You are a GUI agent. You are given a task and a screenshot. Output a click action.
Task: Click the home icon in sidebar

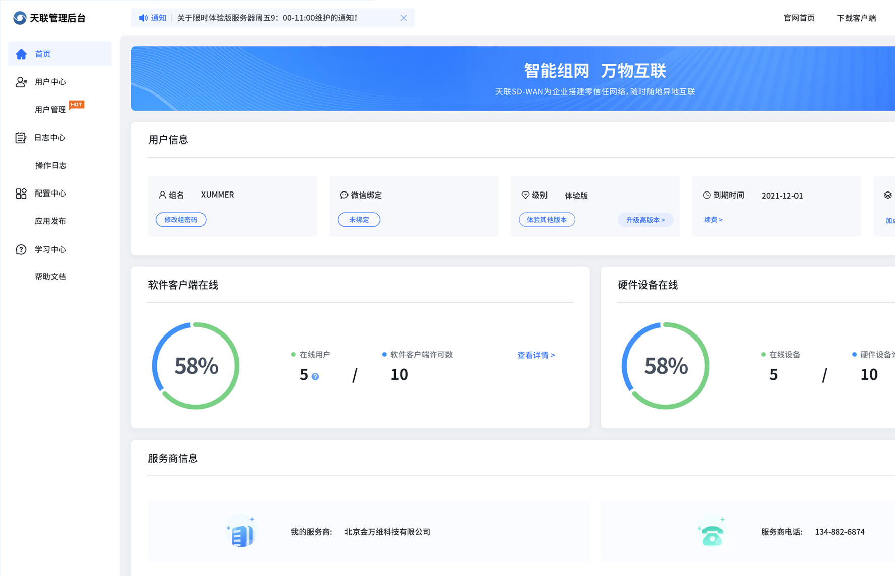21,54
